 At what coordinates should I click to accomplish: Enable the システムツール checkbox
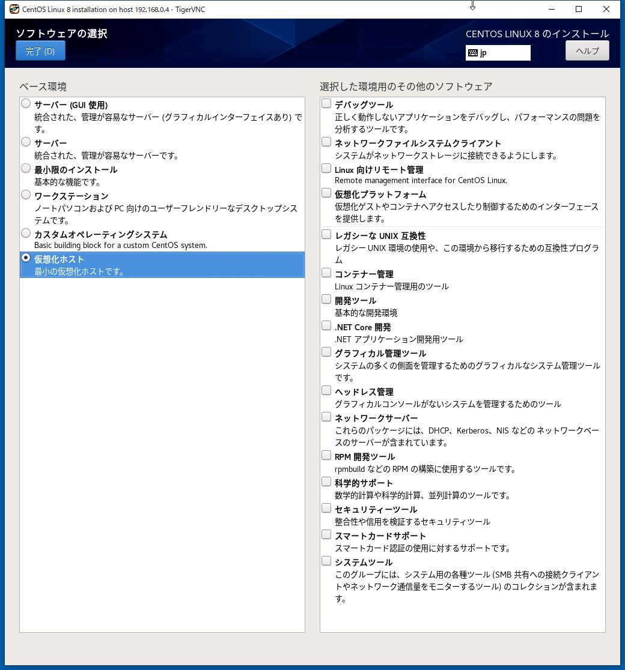pyautogui.click(x=326, y=561)
